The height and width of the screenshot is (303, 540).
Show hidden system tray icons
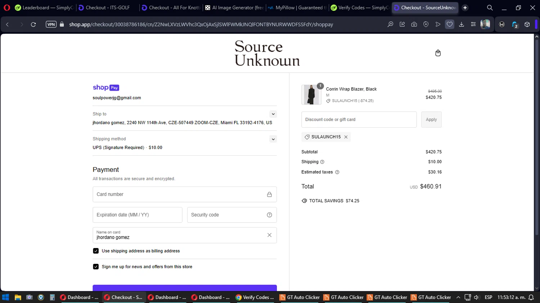[x=458, y=297]
